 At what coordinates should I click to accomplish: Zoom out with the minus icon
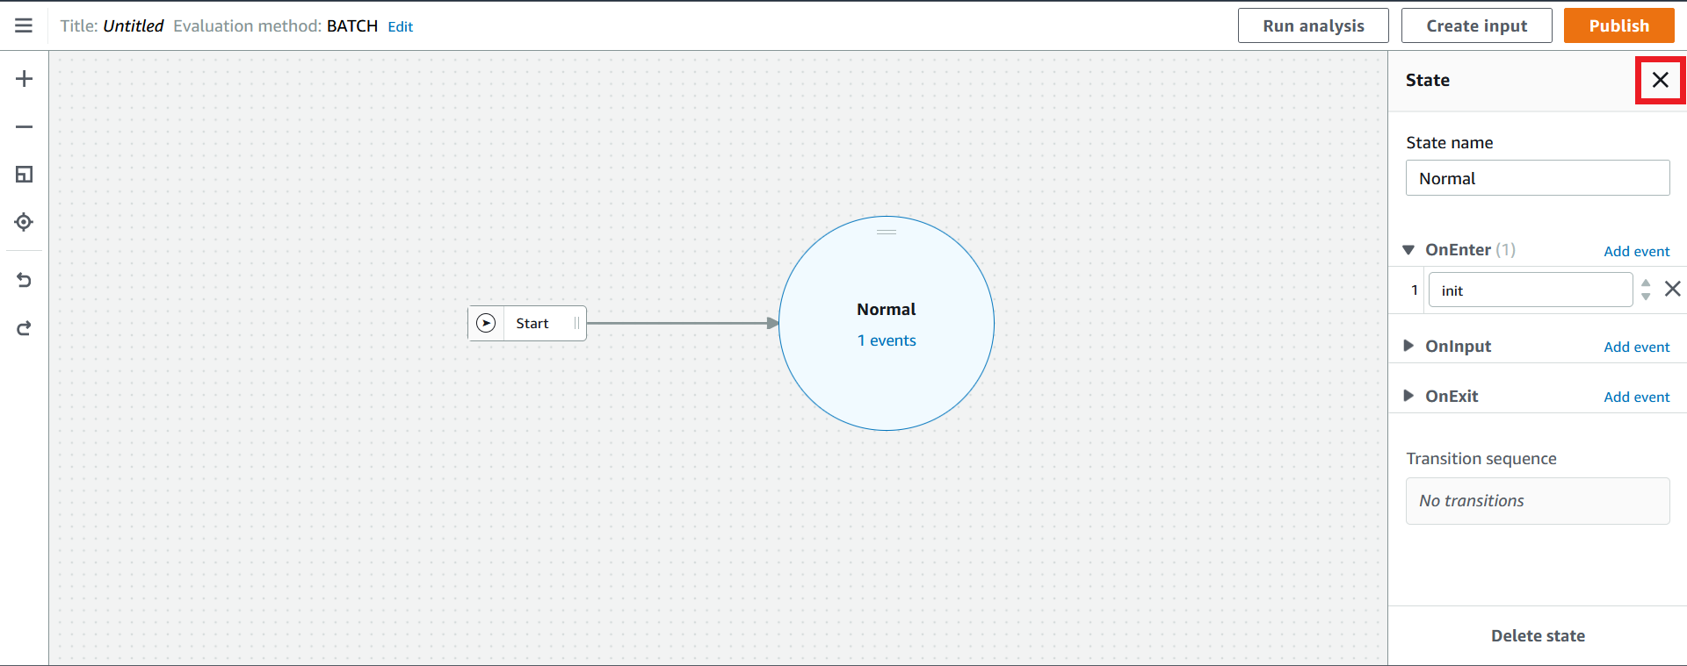pyautogui.click(x=24, y=127)
